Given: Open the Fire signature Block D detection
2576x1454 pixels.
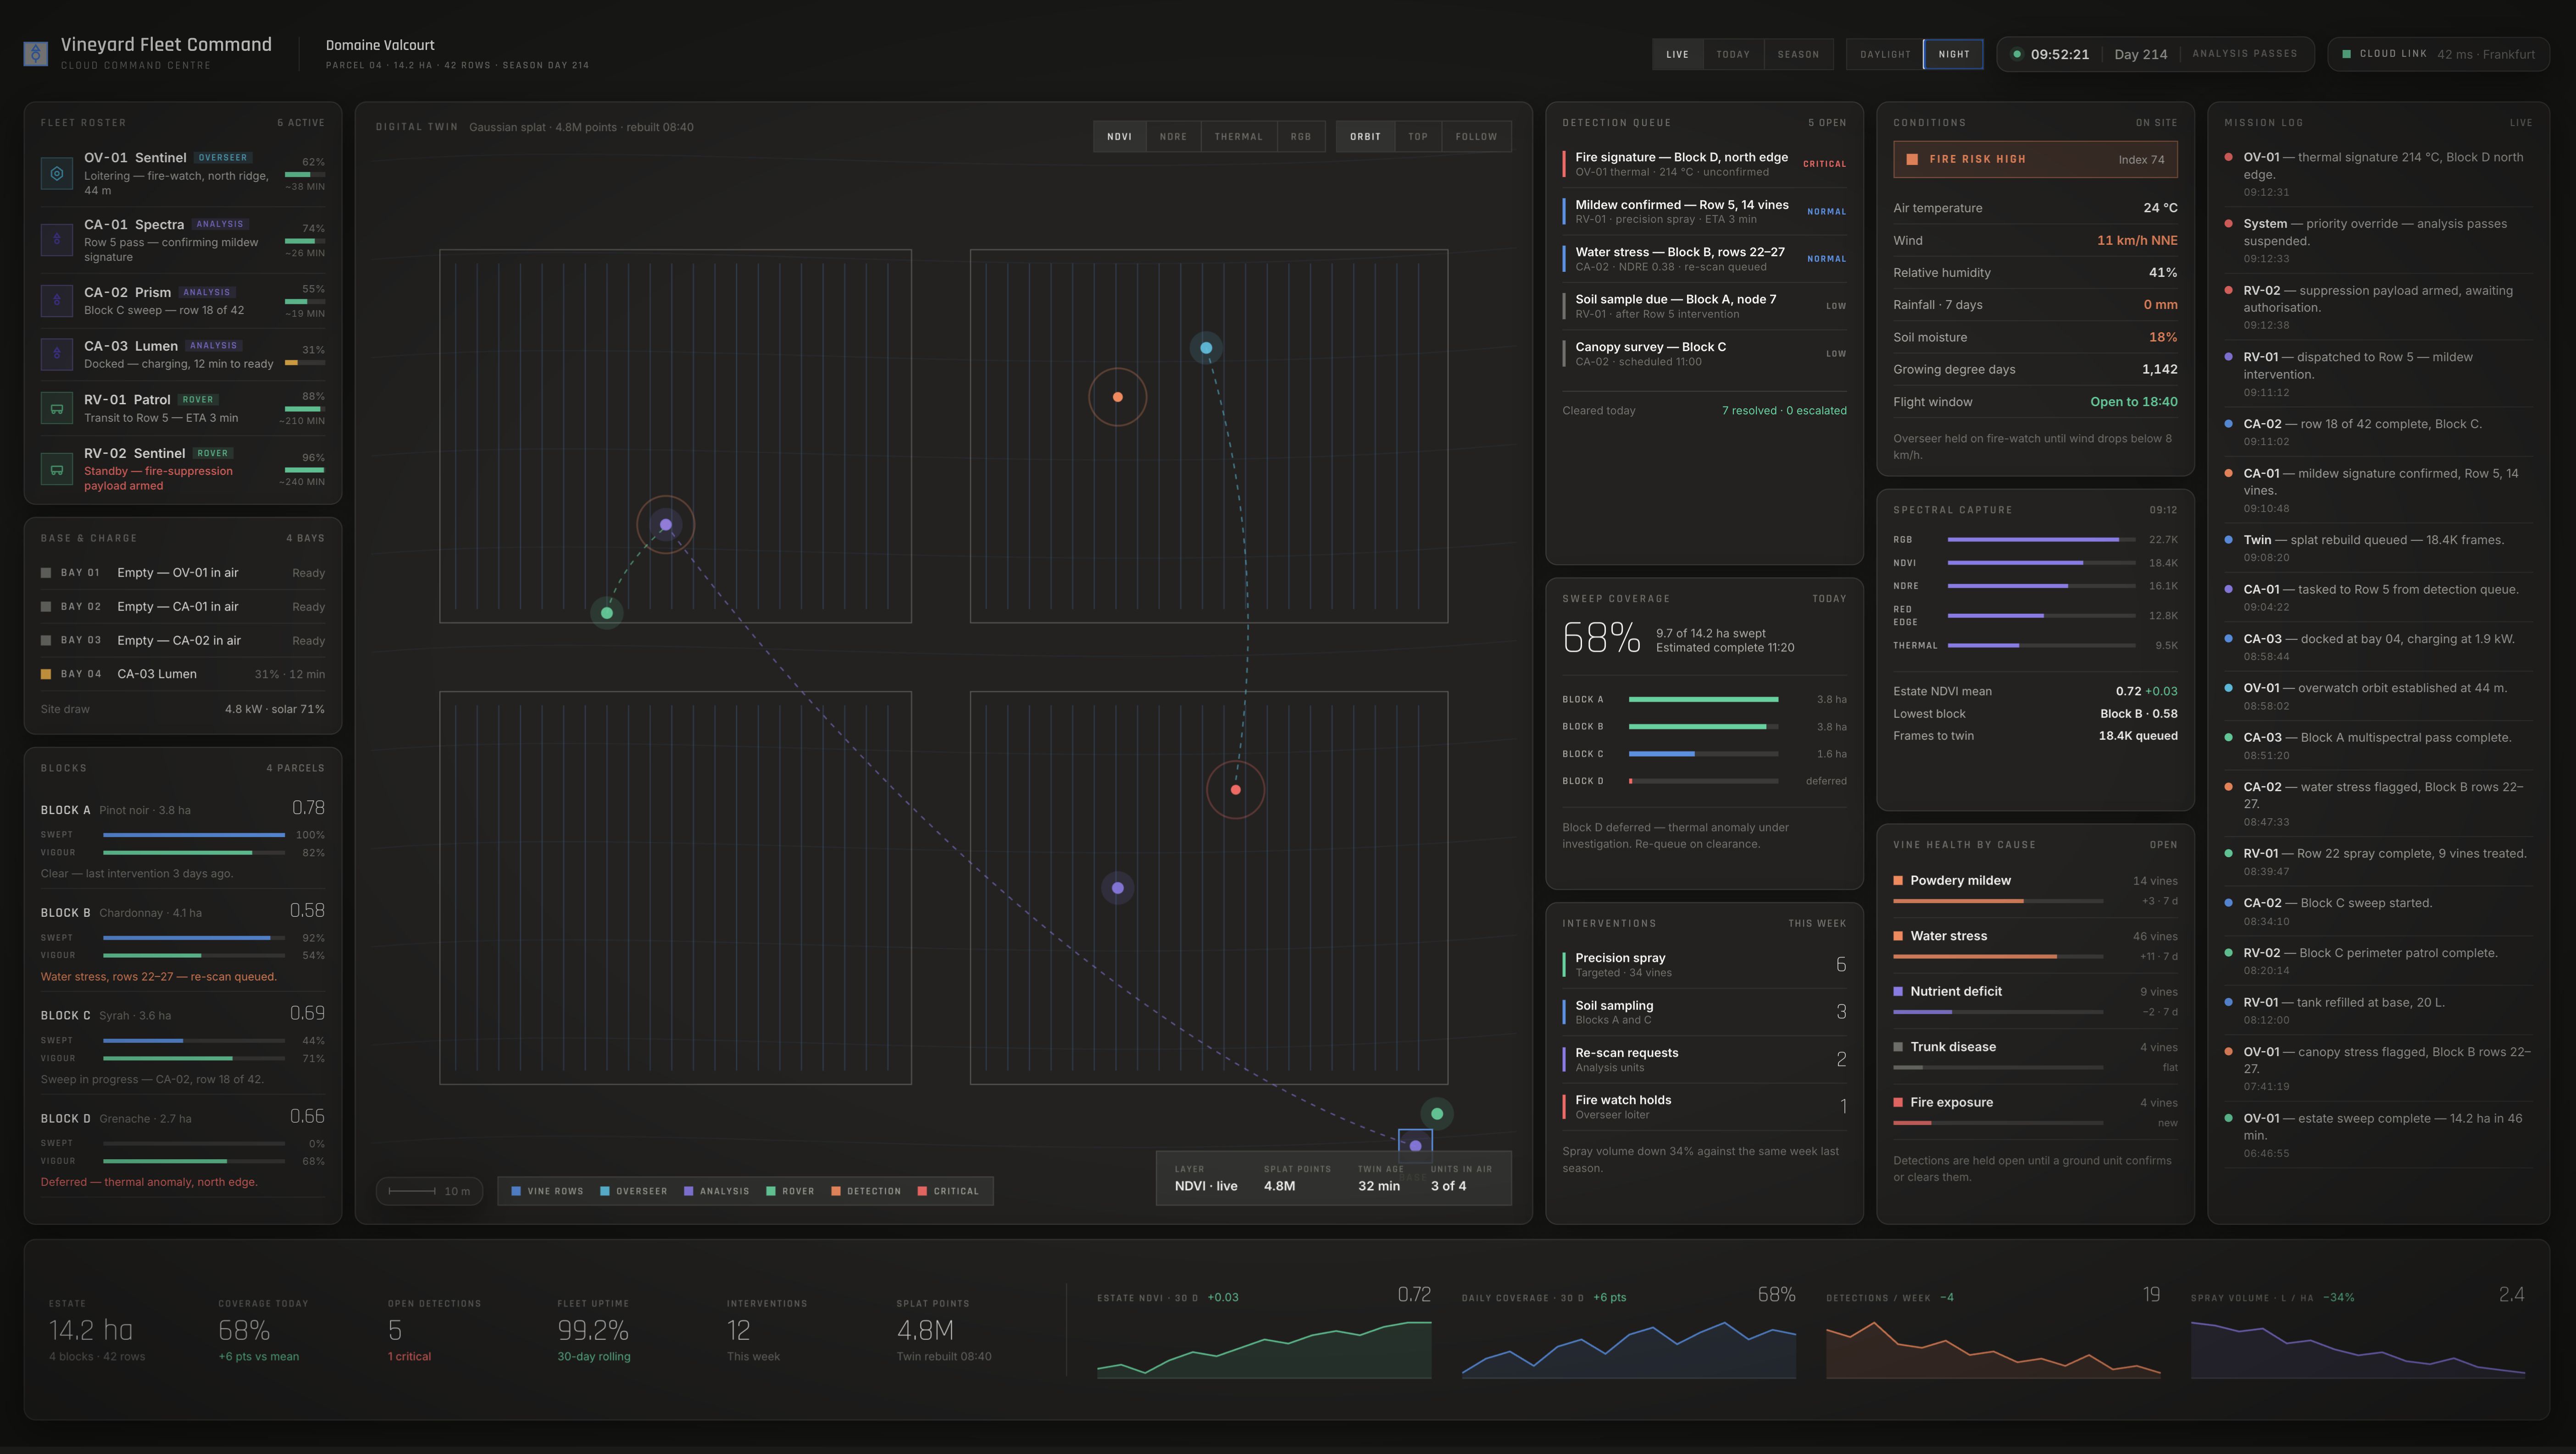Looking at the screenshot, I should (x=1704, y=164).
